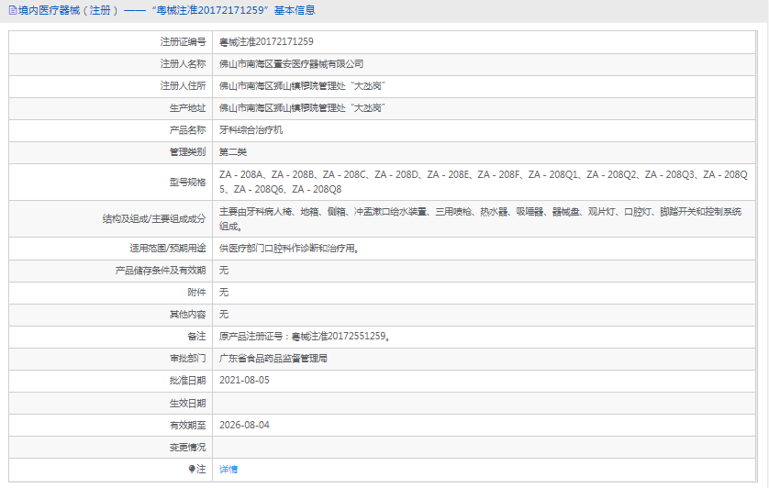Click the 备注 label
Screen dimensions: 769x488
coord(196,337)
